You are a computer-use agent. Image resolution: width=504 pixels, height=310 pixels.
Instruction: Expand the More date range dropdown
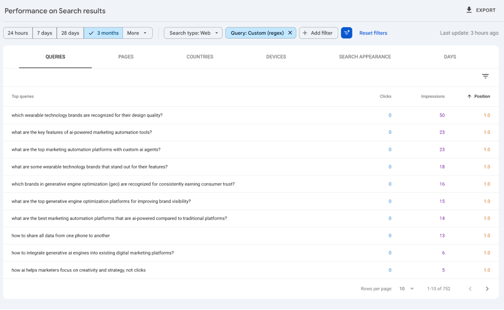(x=137, y=33)
